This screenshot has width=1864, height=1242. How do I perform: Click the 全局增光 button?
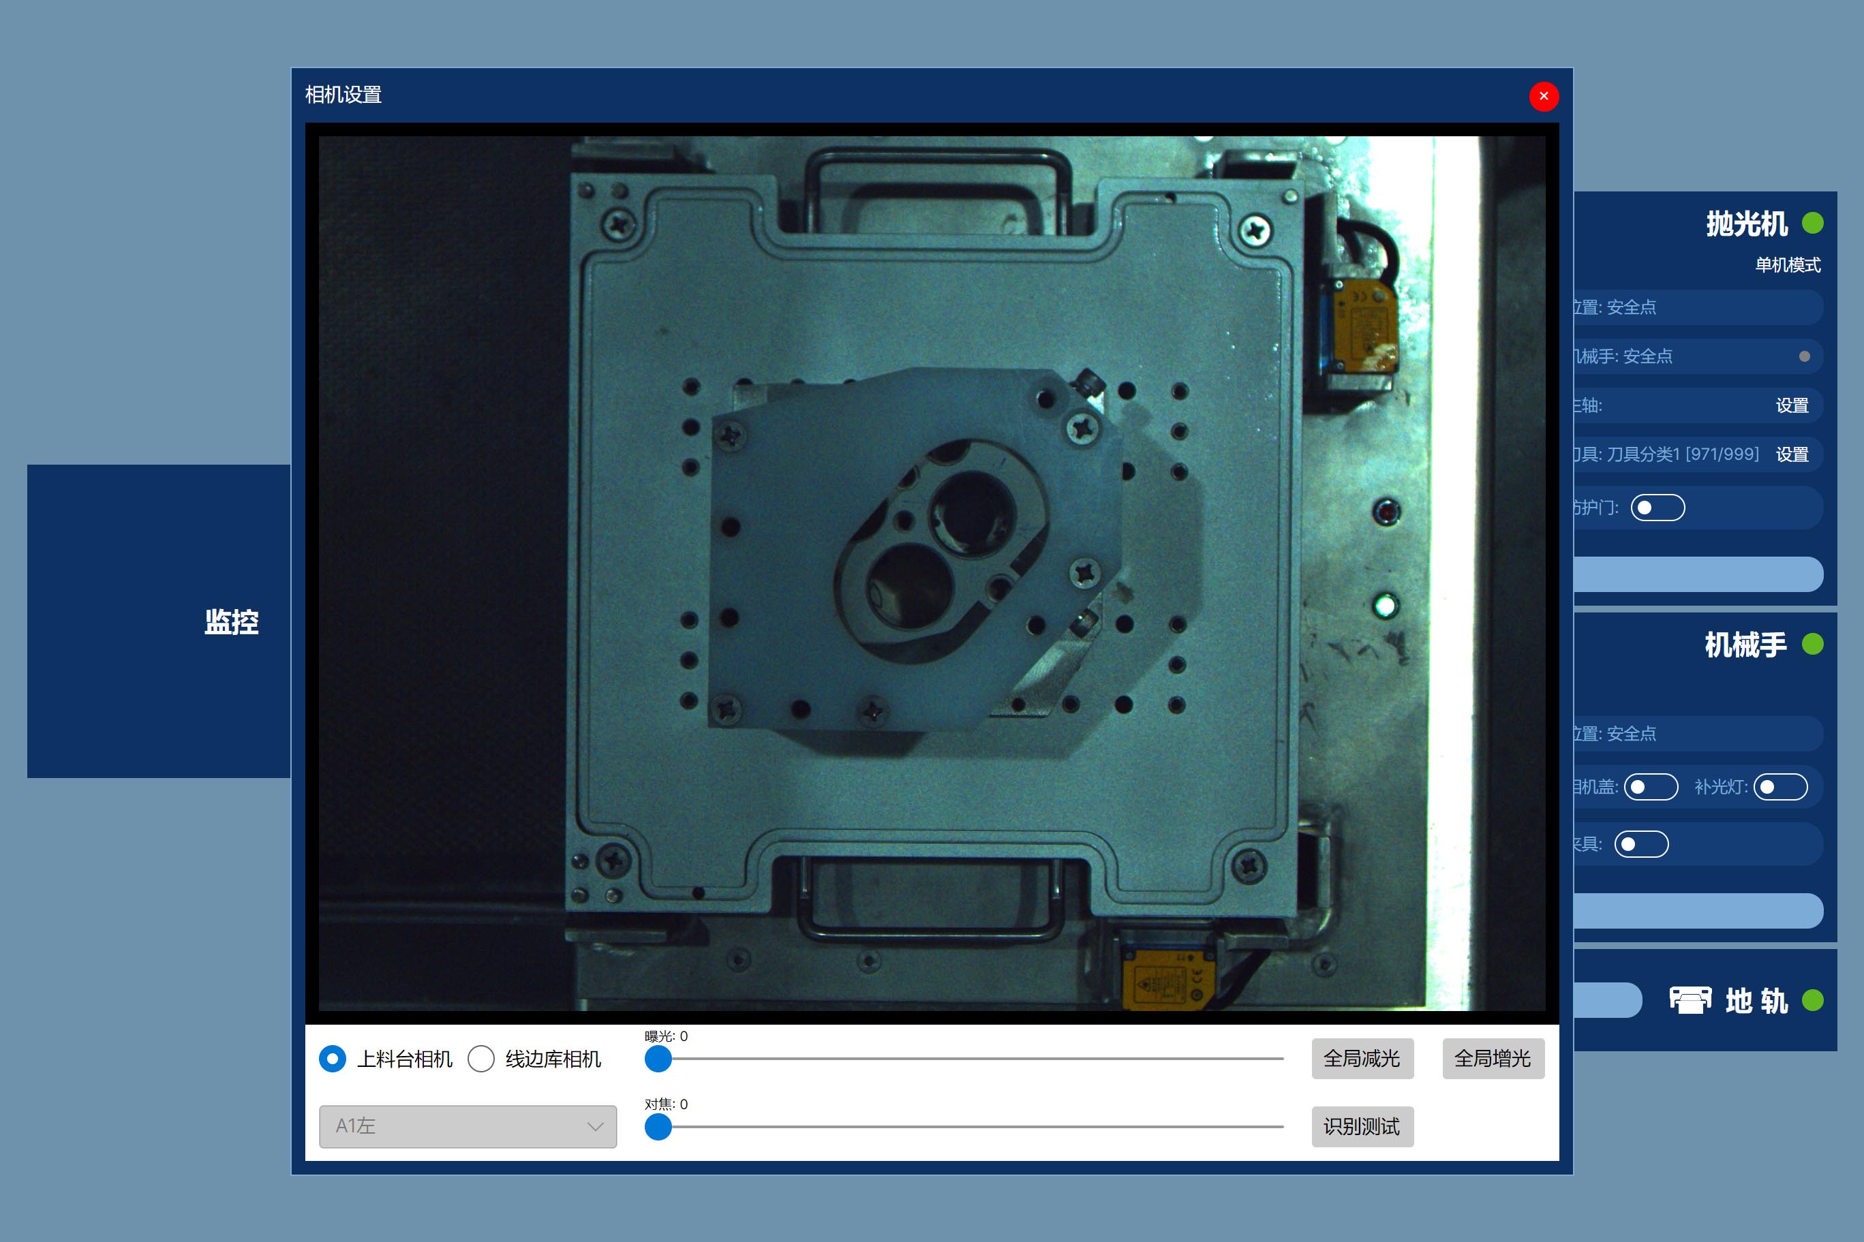coord(1493,1058)
